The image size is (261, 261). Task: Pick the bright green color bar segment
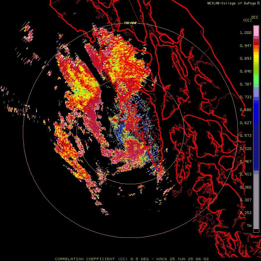coord(256,79)
